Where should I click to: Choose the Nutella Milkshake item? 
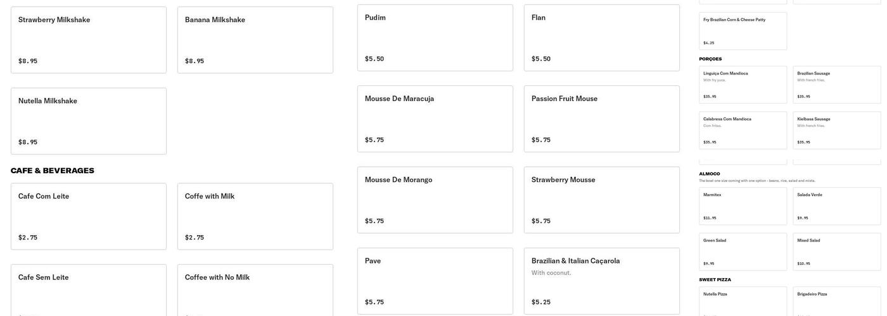(x=89, y=121)
